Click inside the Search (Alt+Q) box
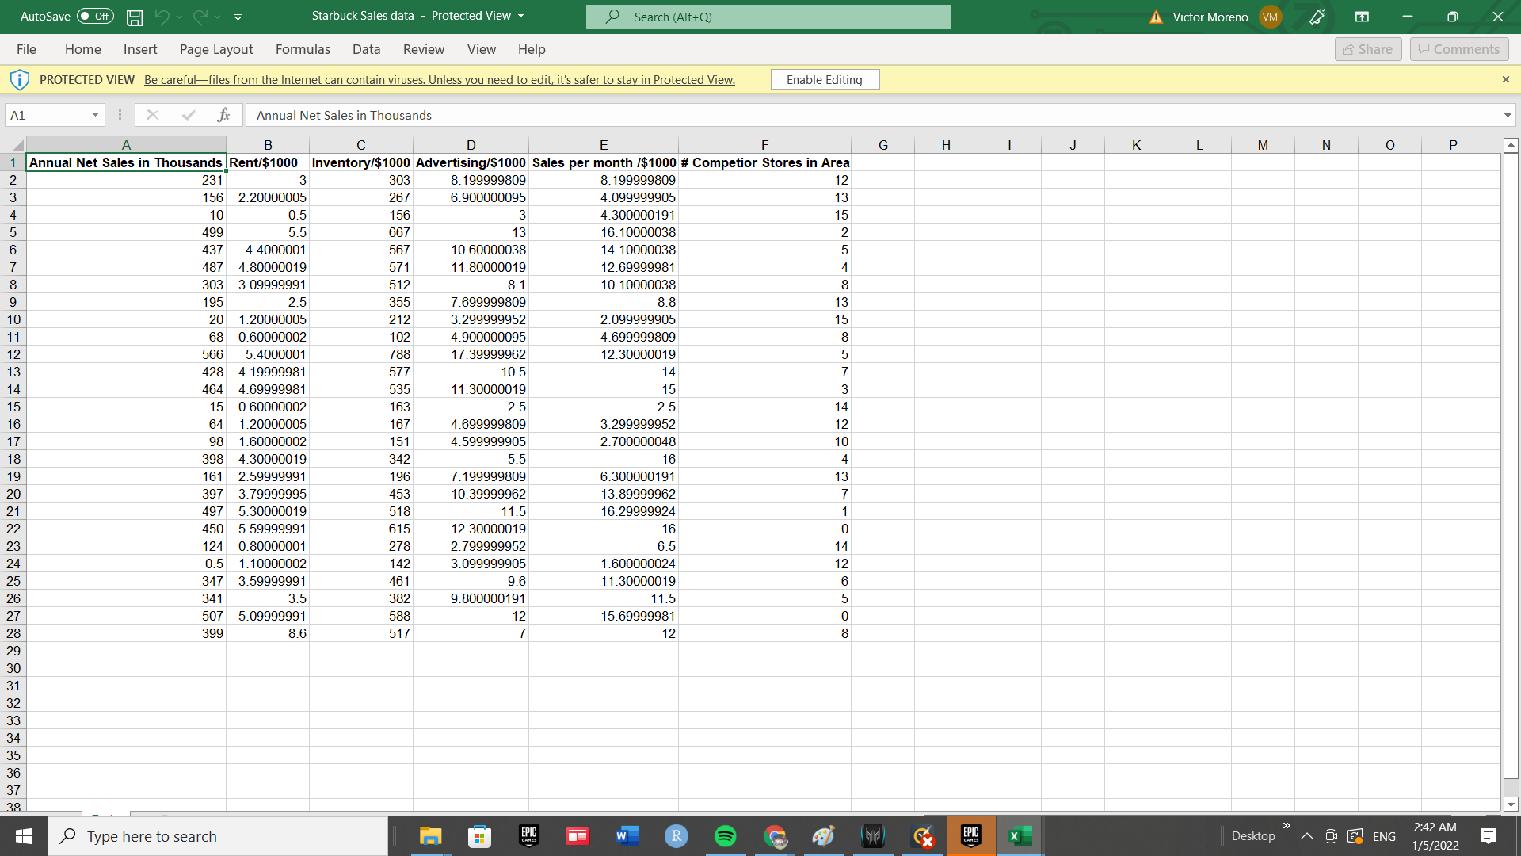The height and width of the screenshot is (856, 1521). (x=768, y=17)
